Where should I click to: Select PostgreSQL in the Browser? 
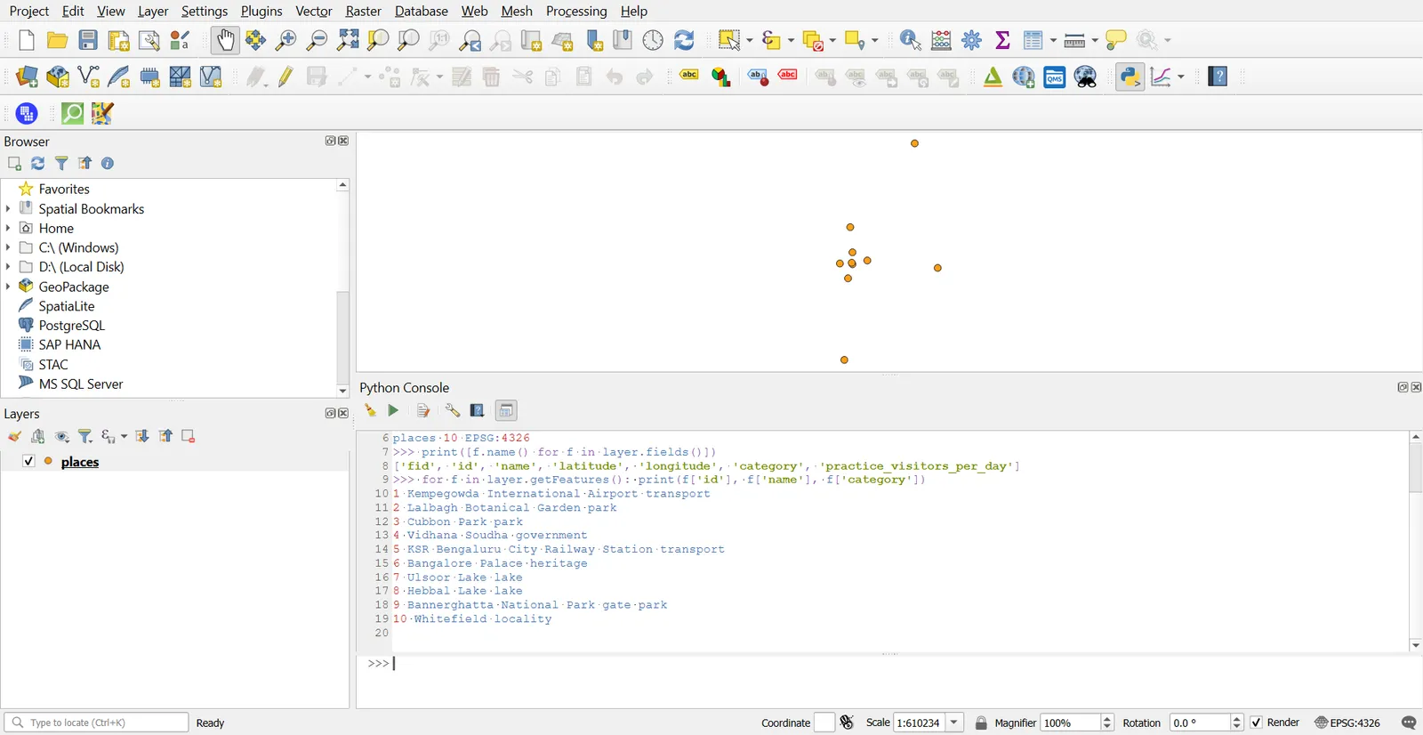71,326
